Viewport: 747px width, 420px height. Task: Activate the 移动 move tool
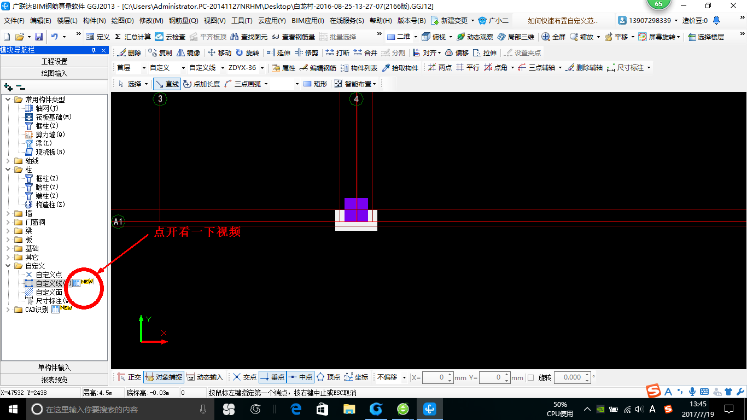(219, 53)
